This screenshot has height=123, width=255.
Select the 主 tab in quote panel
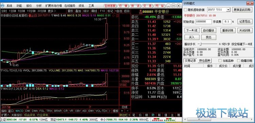pos(172,115)
